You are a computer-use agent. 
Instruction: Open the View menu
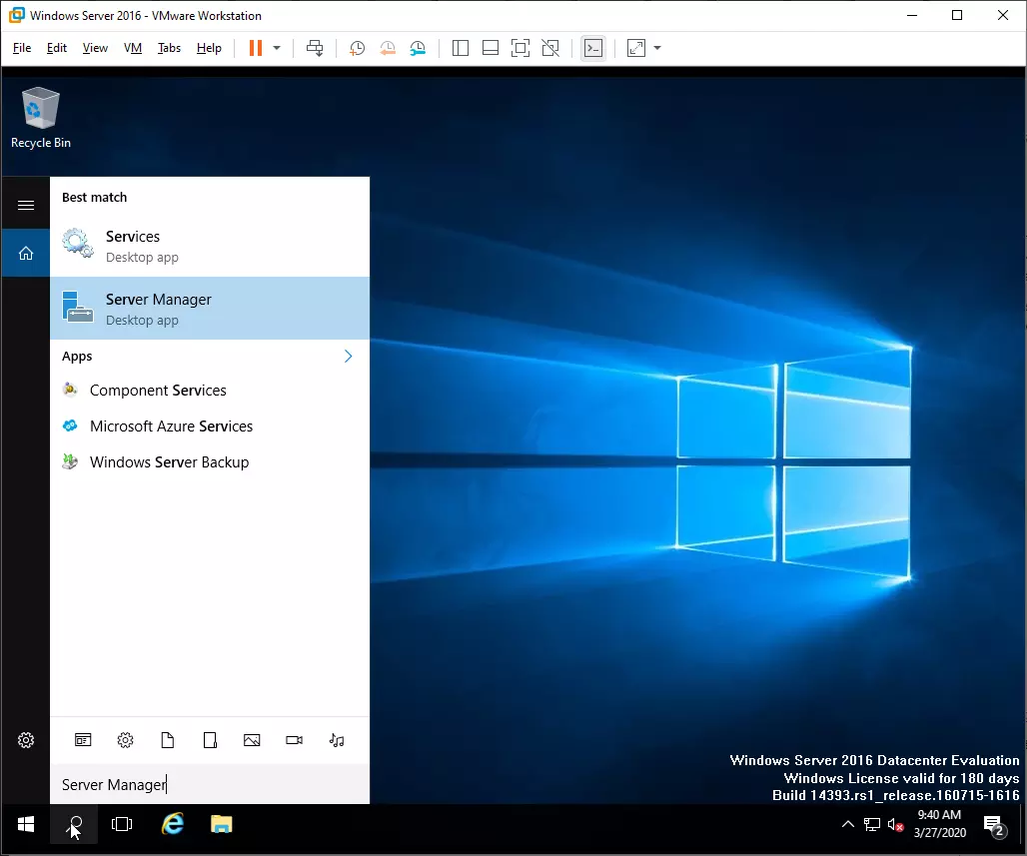95,48
